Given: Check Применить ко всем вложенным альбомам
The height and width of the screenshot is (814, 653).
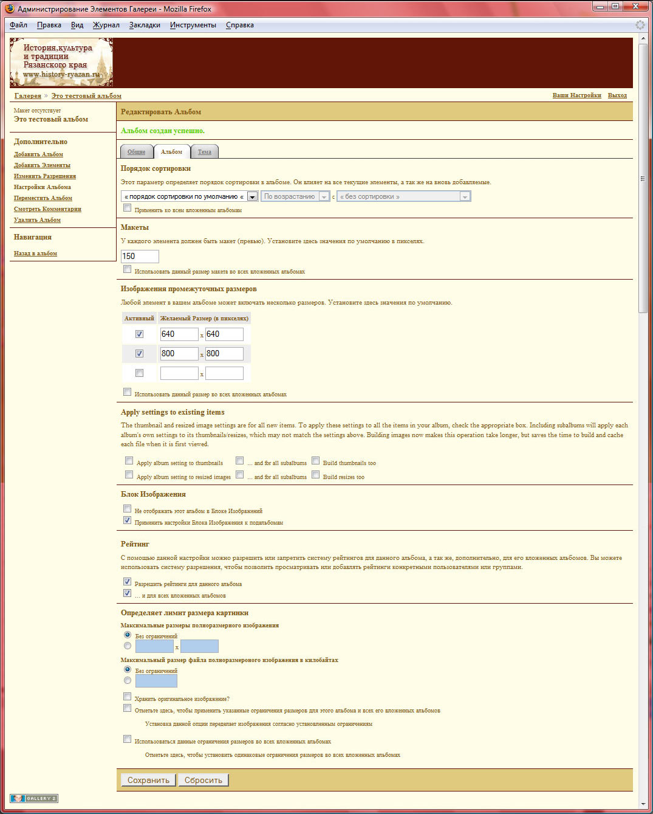Looking at the screenshot, I should (x=128, y=208).
